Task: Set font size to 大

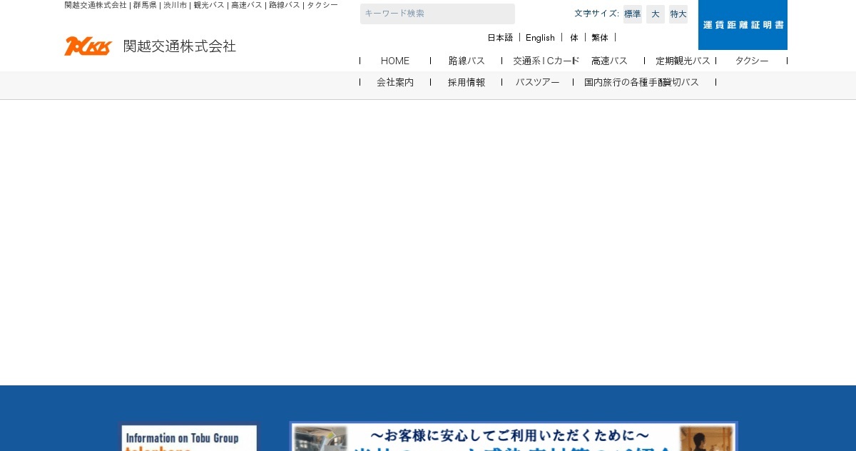Action: tap(655, 14)
